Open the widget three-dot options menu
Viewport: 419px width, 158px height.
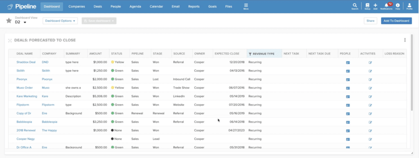405,40
